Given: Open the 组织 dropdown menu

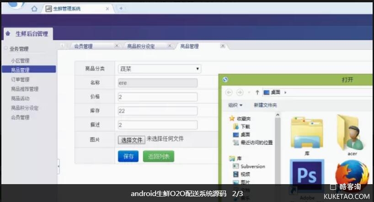Looking at the screenshot, I should click(235, 105).
